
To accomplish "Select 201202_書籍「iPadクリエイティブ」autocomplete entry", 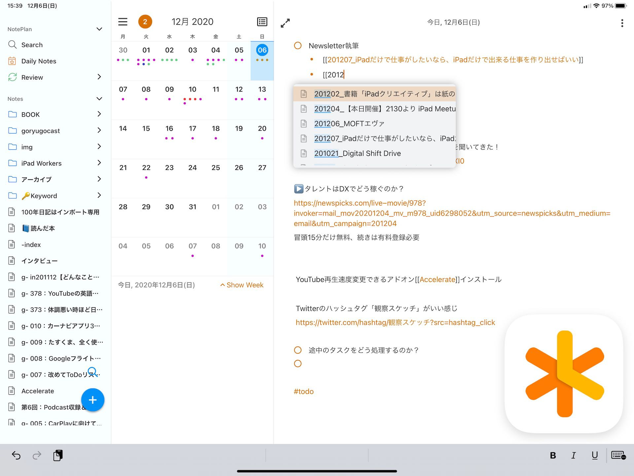I will [x=374, y=94].
